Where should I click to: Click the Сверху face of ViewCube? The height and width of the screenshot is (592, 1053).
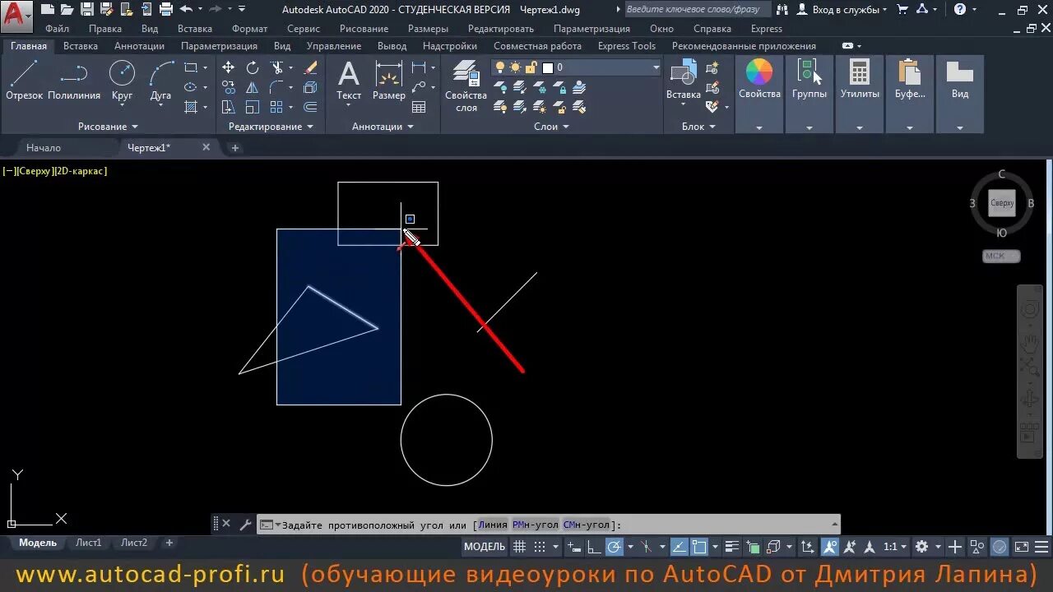pos(1002,203)
